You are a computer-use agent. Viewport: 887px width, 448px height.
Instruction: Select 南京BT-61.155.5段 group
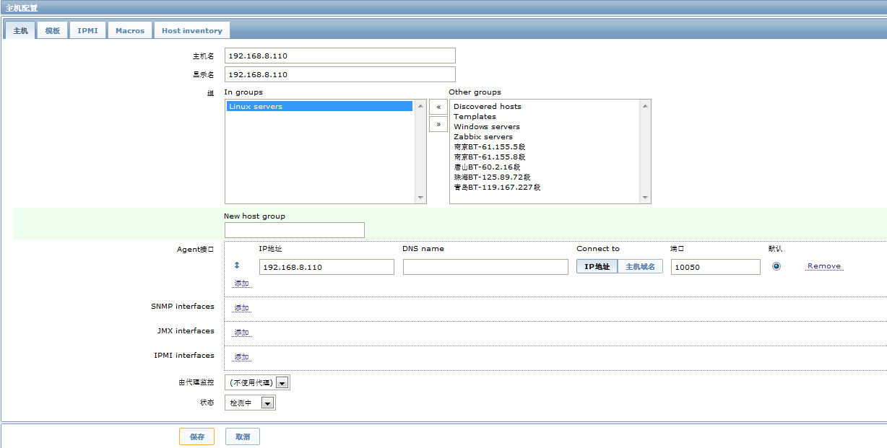(489, 146)
